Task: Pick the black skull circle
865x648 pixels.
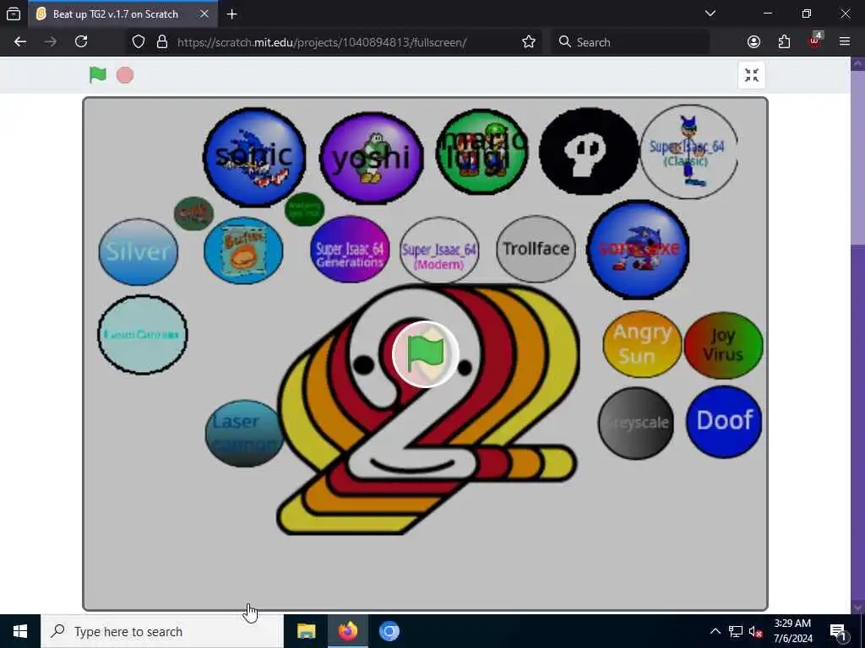Action: [589, 151]
